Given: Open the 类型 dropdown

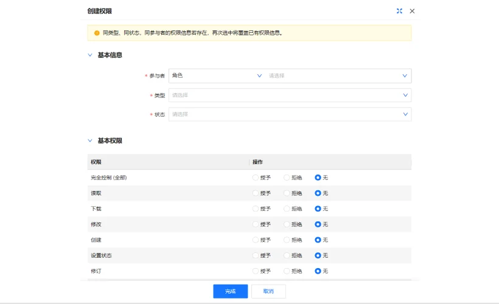Looking at the screenshot, I should pos(290,95).
